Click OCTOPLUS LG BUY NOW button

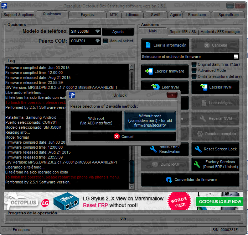coord(219,202)
